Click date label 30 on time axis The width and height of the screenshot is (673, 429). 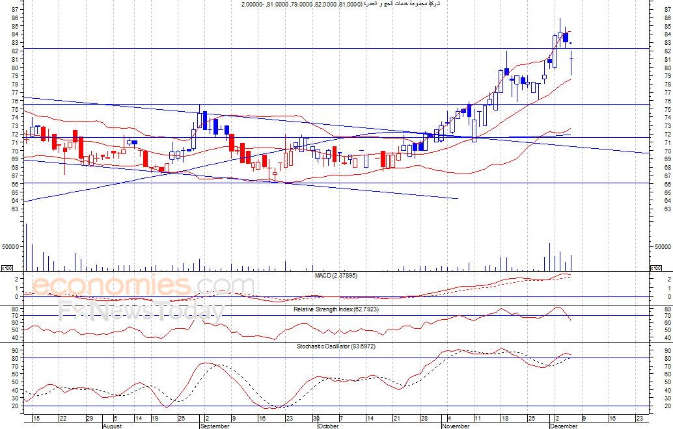click(x=316, y=419)
